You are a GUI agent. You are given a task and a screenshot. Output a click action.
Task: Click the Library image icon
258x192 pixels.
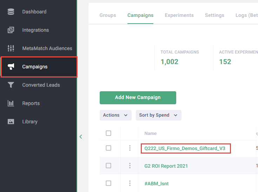click(11, 122)
